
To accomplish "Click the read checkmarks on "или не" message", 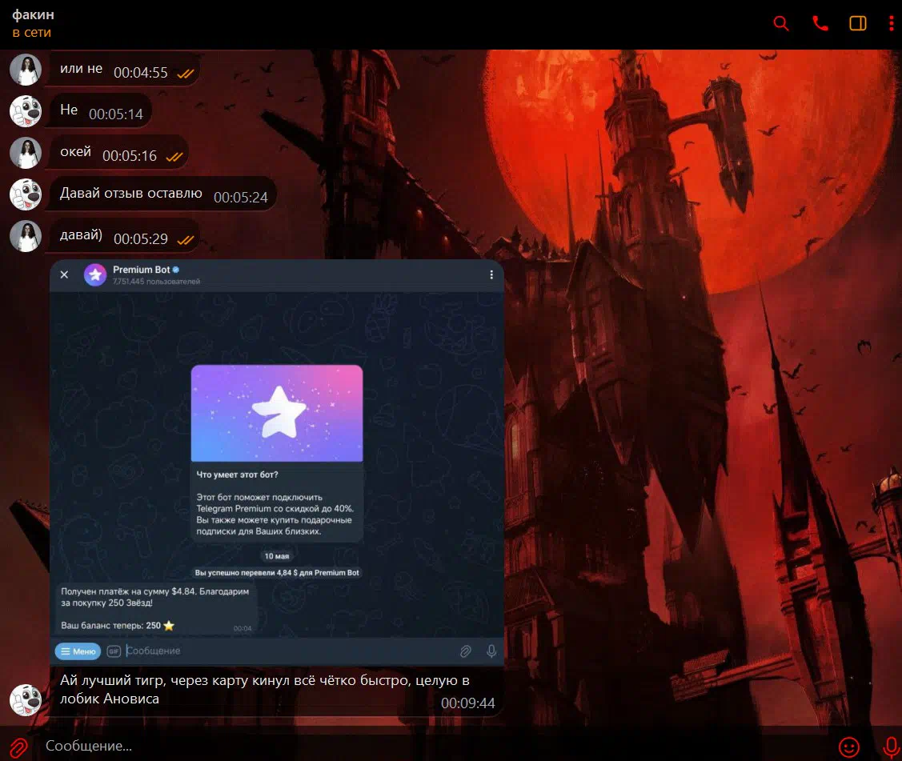I will (185, 74).
